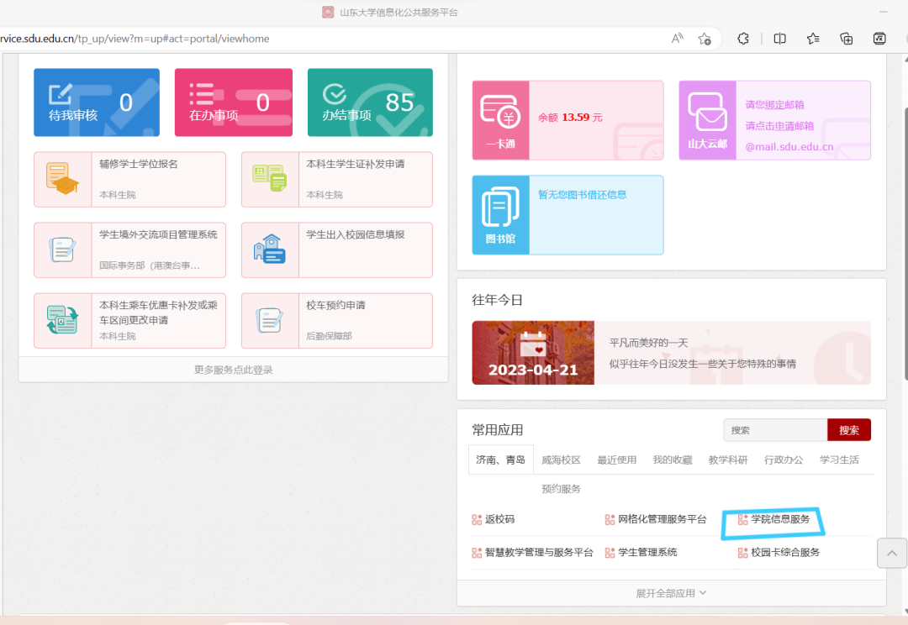Open the 学院信息服务 link

click(779, 519)
